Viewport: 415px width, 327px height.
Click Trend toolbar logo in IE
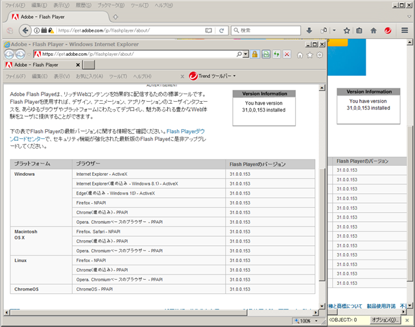point(193,76)
